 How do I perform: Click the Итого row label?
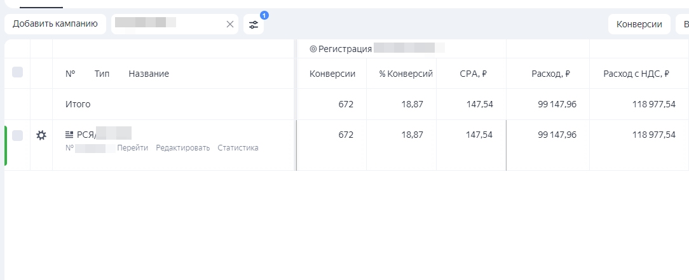coord(78,104)
